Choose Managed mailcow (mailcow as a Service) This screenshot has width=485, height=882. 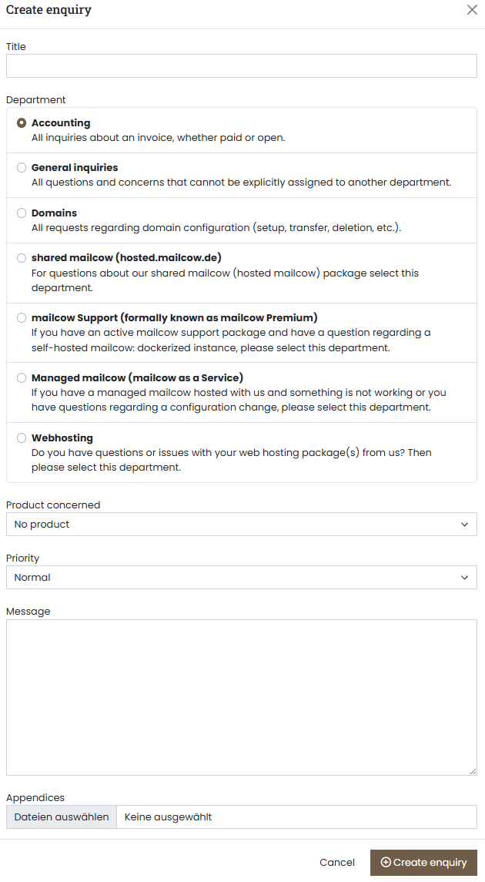tap(22, 377)
